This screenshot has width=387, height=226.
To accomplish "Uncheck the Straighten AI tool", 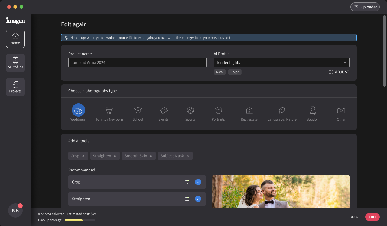I will (x=198, y=199).
